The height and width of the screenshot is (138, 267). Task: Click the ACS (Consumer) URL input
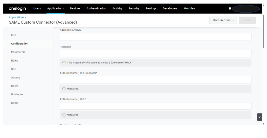155,106
